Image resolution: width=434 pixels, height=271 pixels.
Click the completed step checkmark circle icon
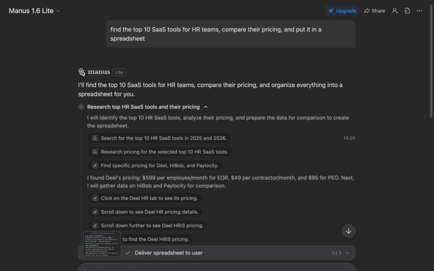click(x=81, y=107)
